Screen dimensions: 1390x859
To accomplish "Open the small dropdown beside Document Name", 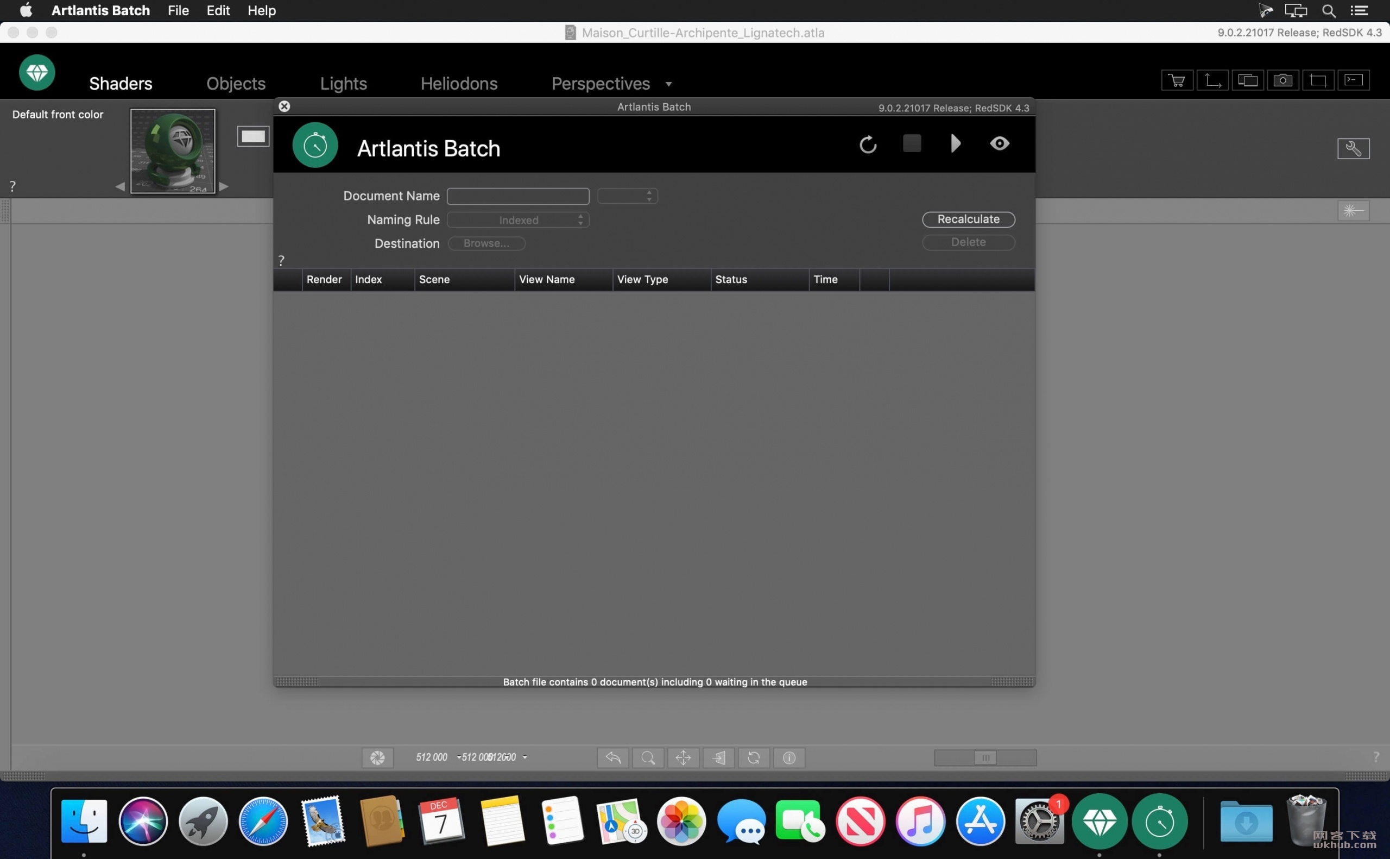I will point(628,196).
